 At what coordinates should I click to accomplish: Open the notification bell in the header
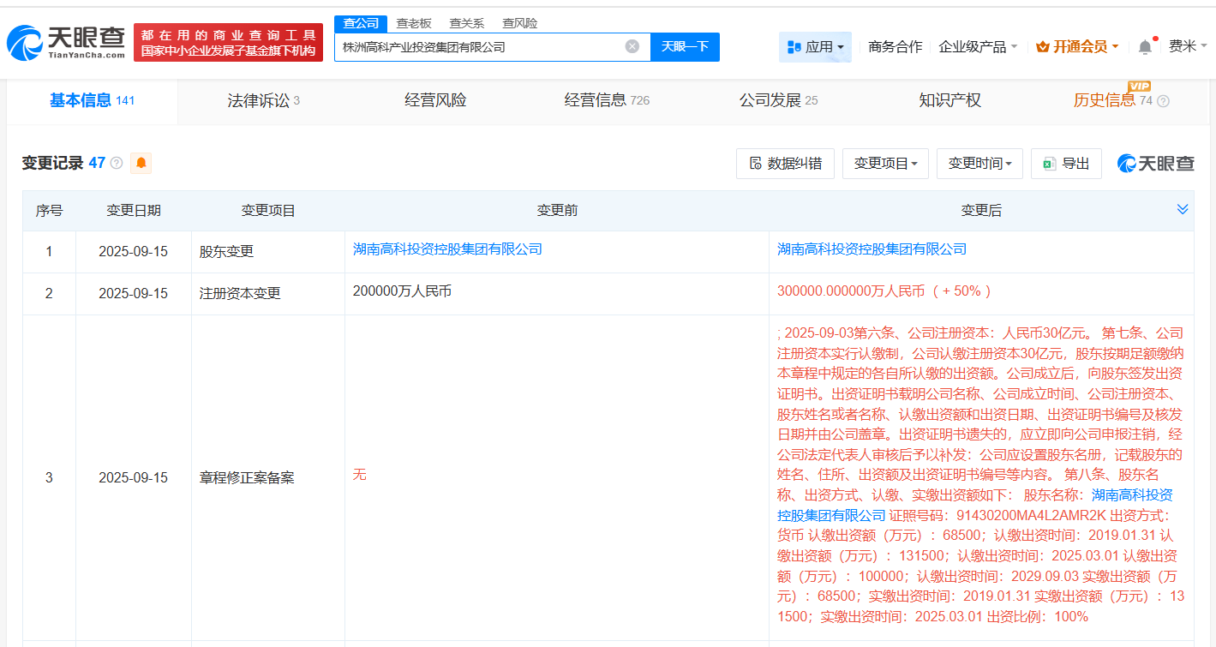[x=1145, y=47]
